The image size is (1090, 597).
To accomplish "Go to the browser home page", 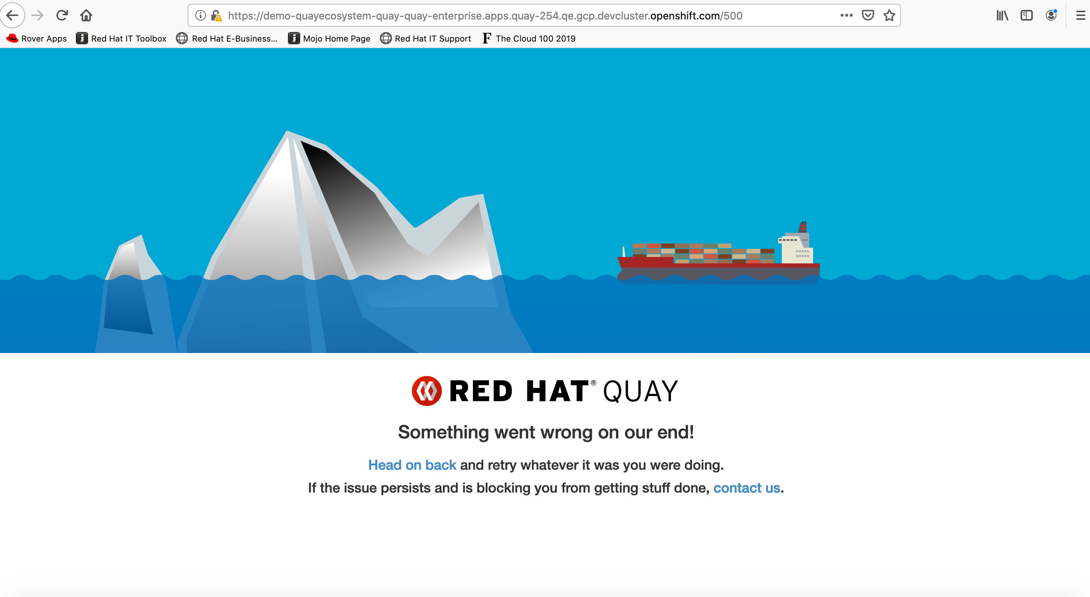I will tap(86, 16).
